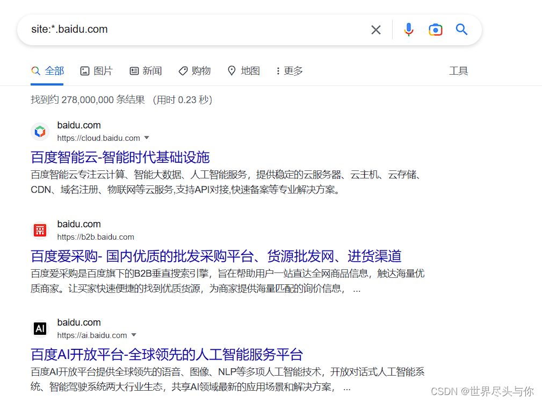Click the result count text 找到约 278,000,000 条结果
542x402 pixels.
88,99
